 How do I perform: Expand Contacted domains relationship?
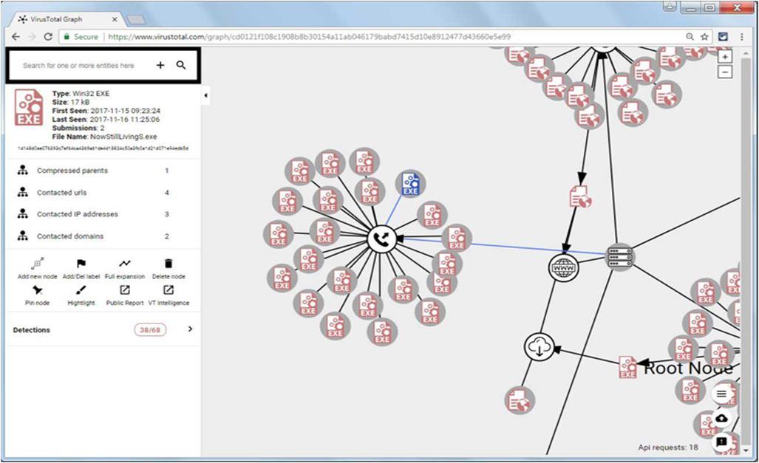tap(103, 236)
